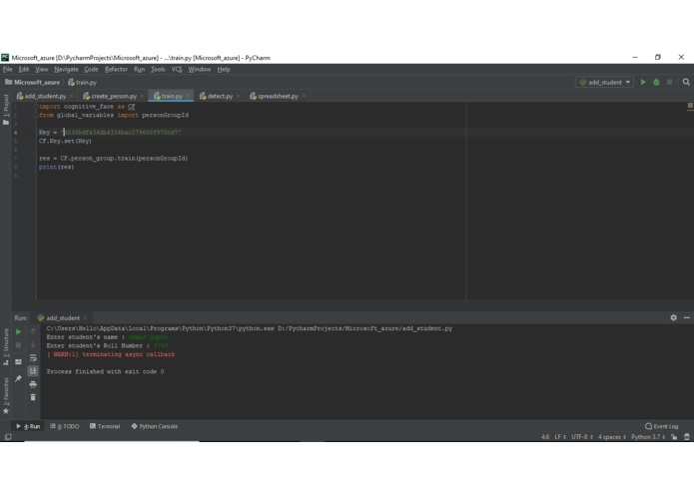This screenshot has height=493, width=694.
Task: Clear console output with trash icon
Action: 33,397
